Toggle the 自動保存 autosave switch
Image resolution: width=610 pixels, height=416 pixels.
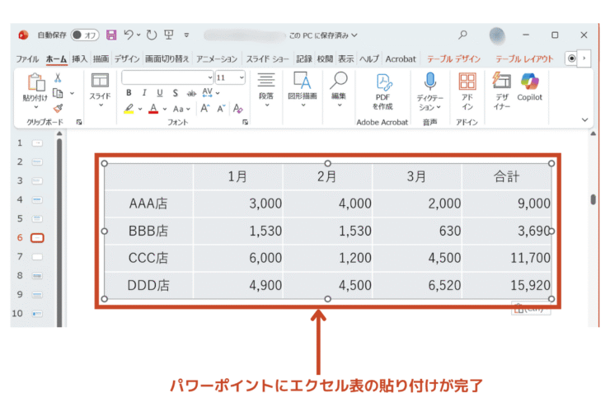85,35
